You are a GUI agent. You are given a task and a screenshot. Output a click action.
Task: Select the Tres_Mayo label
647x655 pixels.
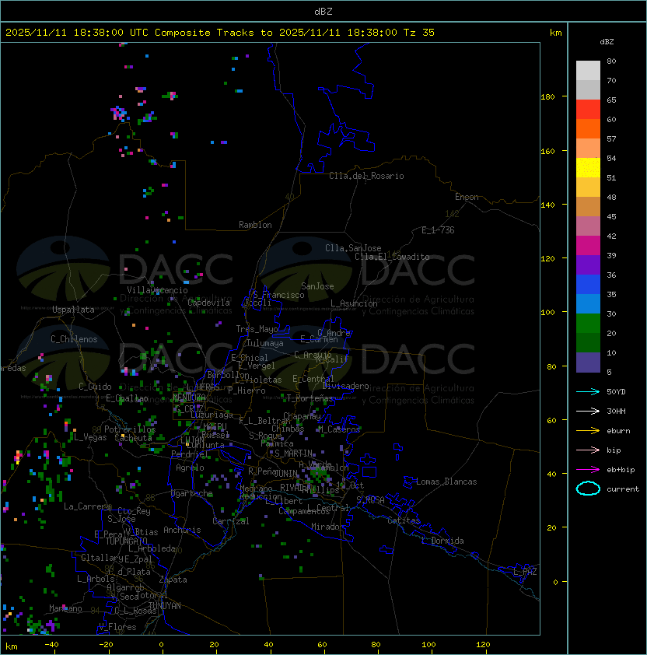coord(257,329)
